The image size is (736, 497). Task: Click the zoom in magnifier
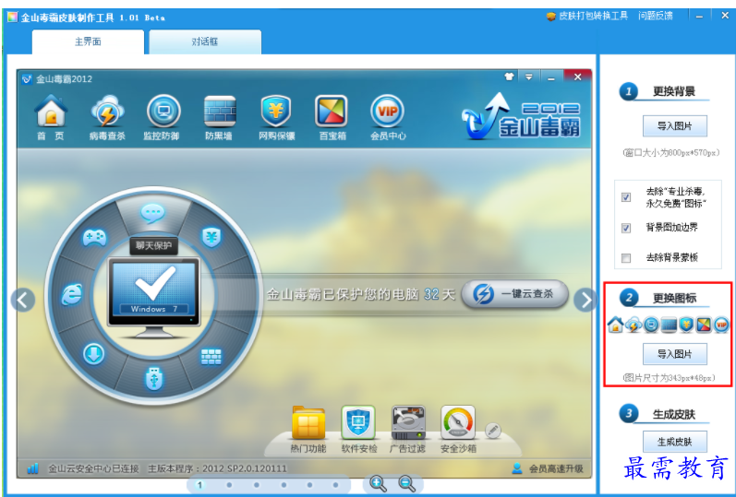(x=379, y=484)
